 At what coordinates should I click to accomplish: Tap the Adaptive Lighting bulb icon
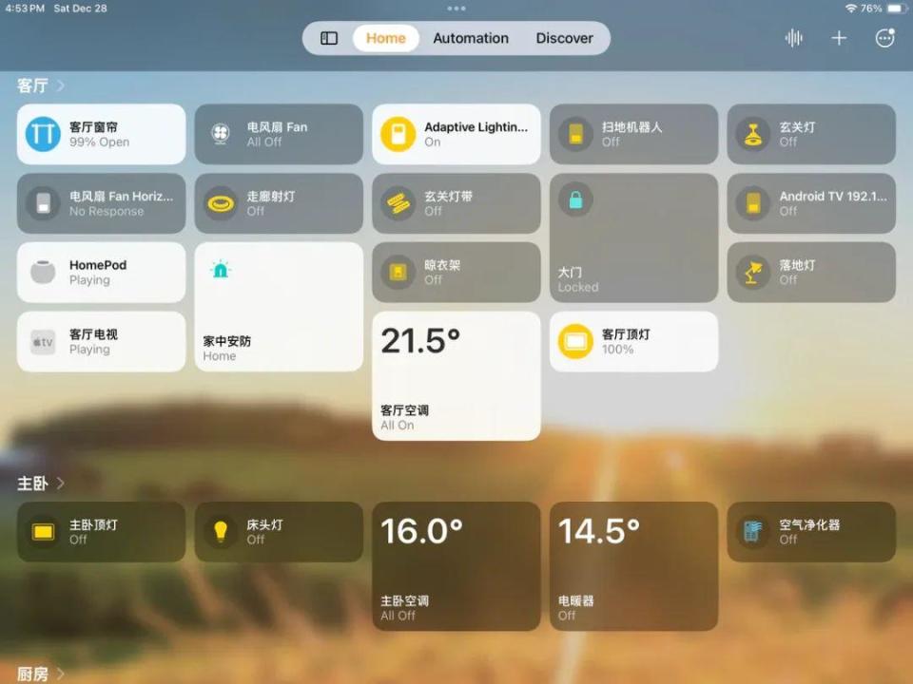pyautogui.click(x=400, y=133)
